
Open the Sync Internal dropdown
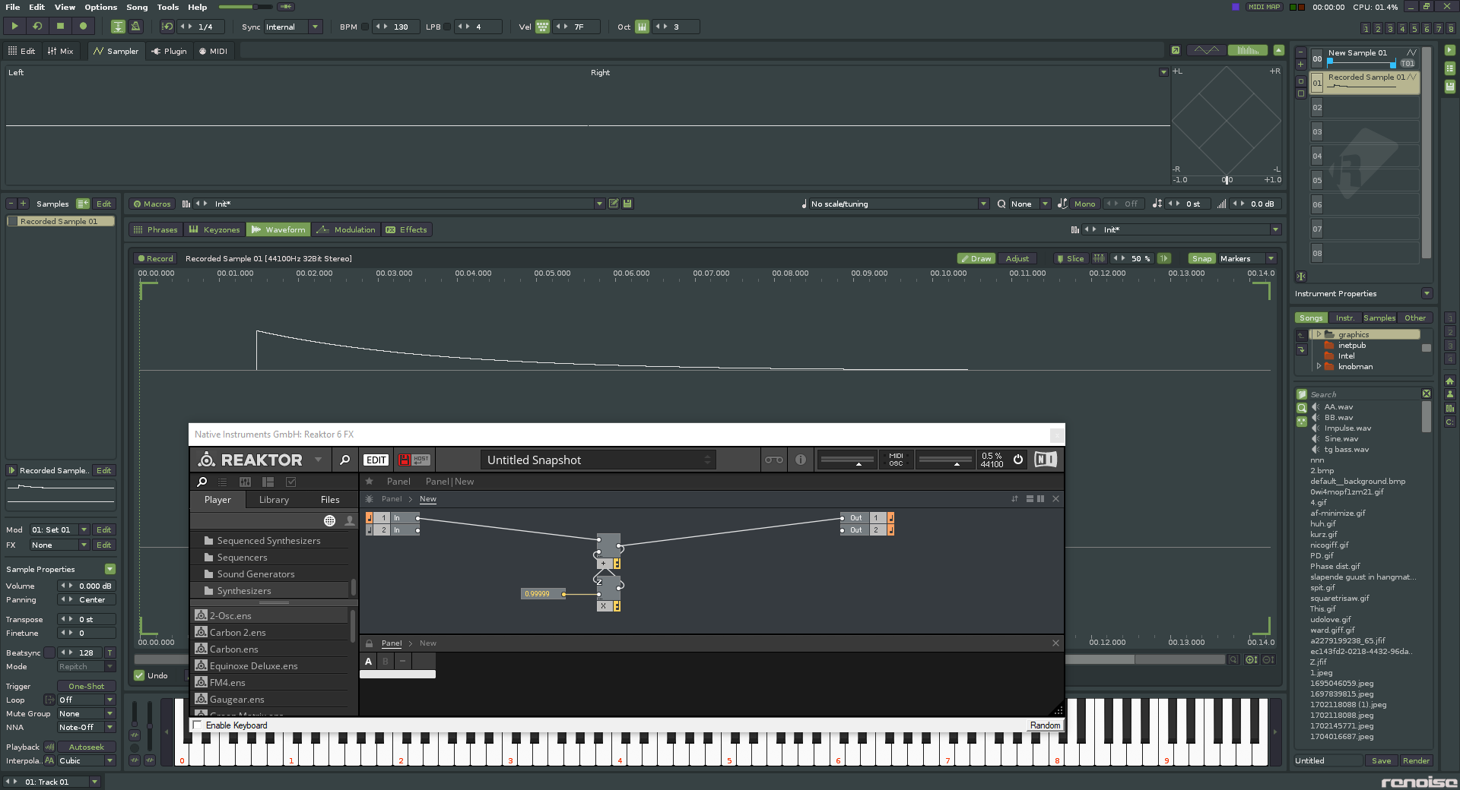tap(315, 27)
